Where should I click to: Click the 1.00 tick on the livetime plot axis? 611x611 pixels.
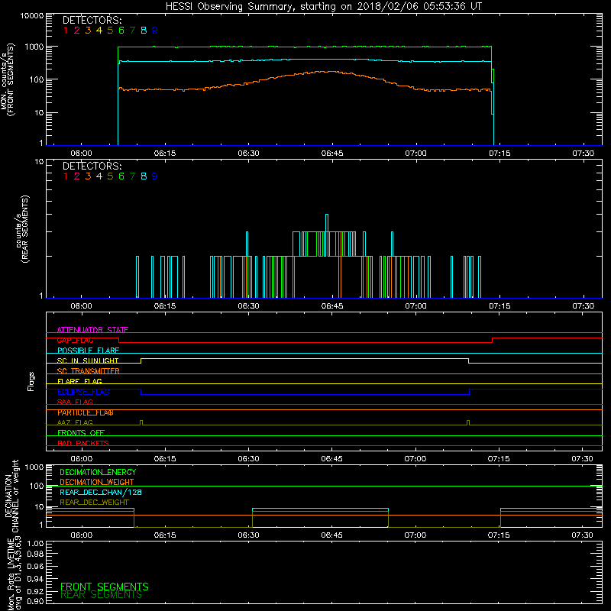click(35, 544)
